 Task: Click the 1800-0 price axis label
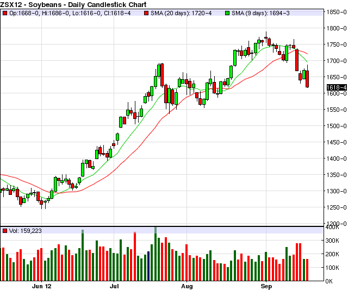pyautogui.click(x=337, y=28)
